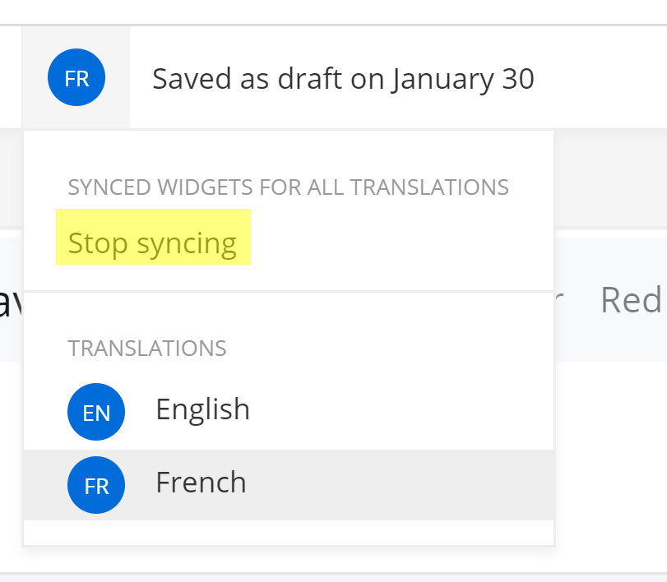Click the partially visible Red text
Viewport: 667px width, 582px height.
(632, 300)
